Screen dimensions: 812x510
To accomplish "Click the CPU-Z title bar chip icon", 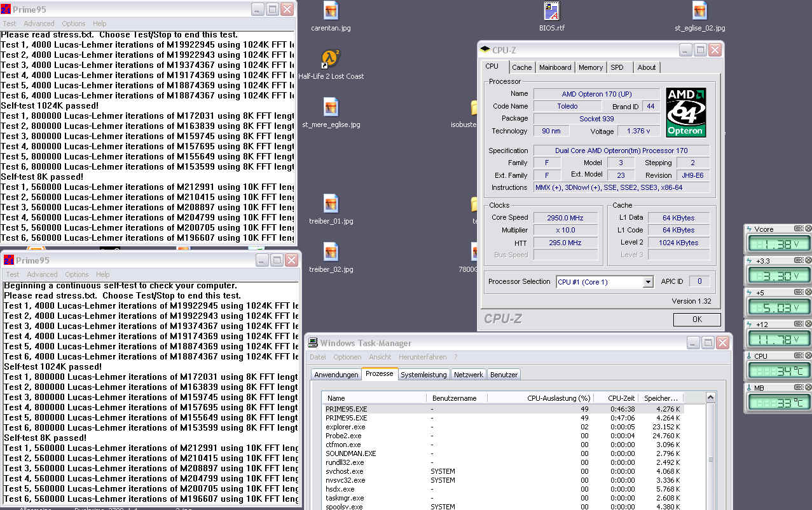I will click(485, 50).
